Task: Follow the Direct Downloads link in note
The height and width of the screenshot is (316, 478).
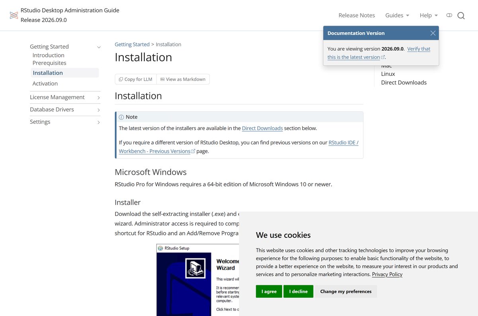Action: point(263,128)
